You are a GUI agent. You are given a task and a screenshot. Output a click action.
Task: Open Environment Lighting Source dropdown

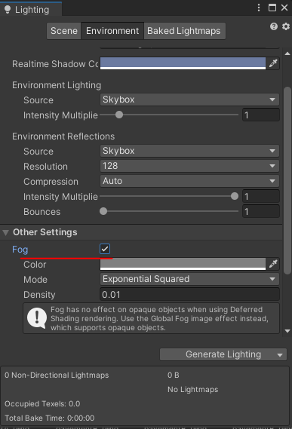[189, 100]
